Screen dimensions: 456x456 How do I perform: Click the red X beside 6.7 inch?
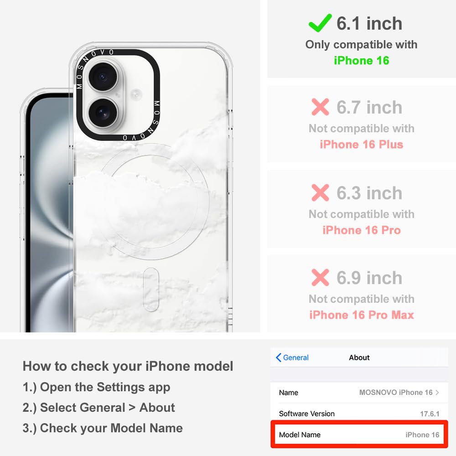click(320, 107)
